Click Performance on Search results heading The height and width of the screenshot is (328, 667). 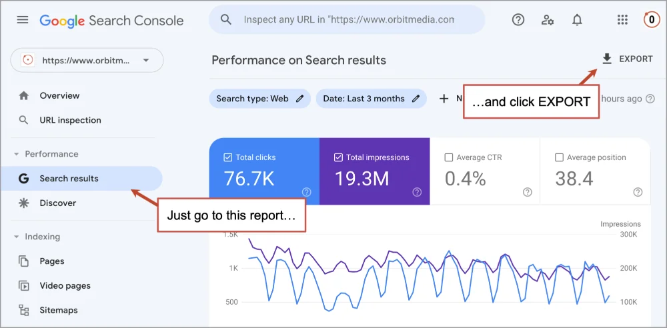point(299,60)
